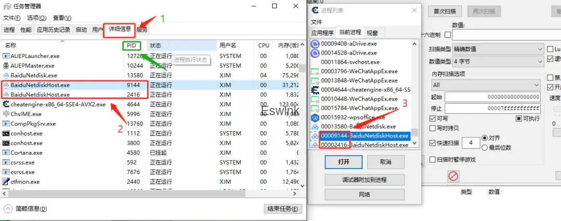Image resolution: width=561 pixels, height=221 pixels.
Task: Switch to the 性能 tab
Action: point(25,30)
